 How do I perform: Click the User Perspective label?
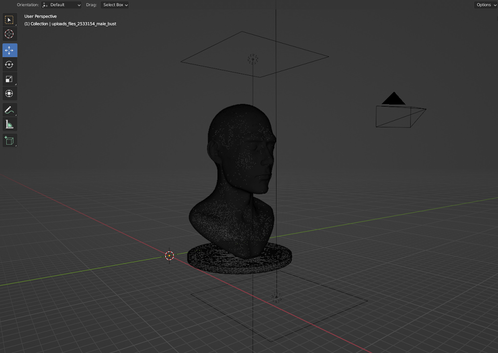click(x=40, y=17)
